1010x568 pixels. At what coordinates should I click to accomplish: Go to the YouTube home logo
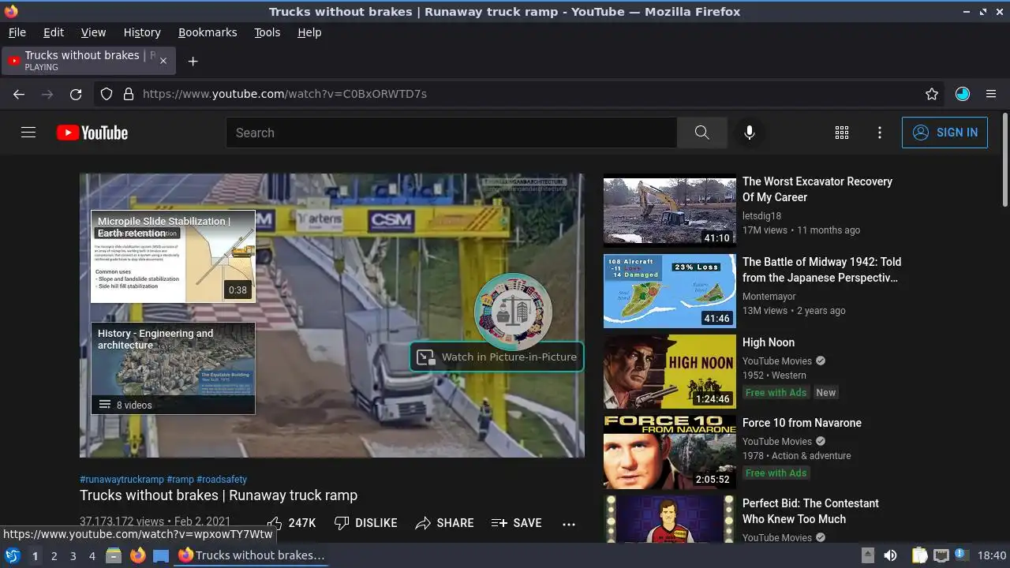(92, 133)
